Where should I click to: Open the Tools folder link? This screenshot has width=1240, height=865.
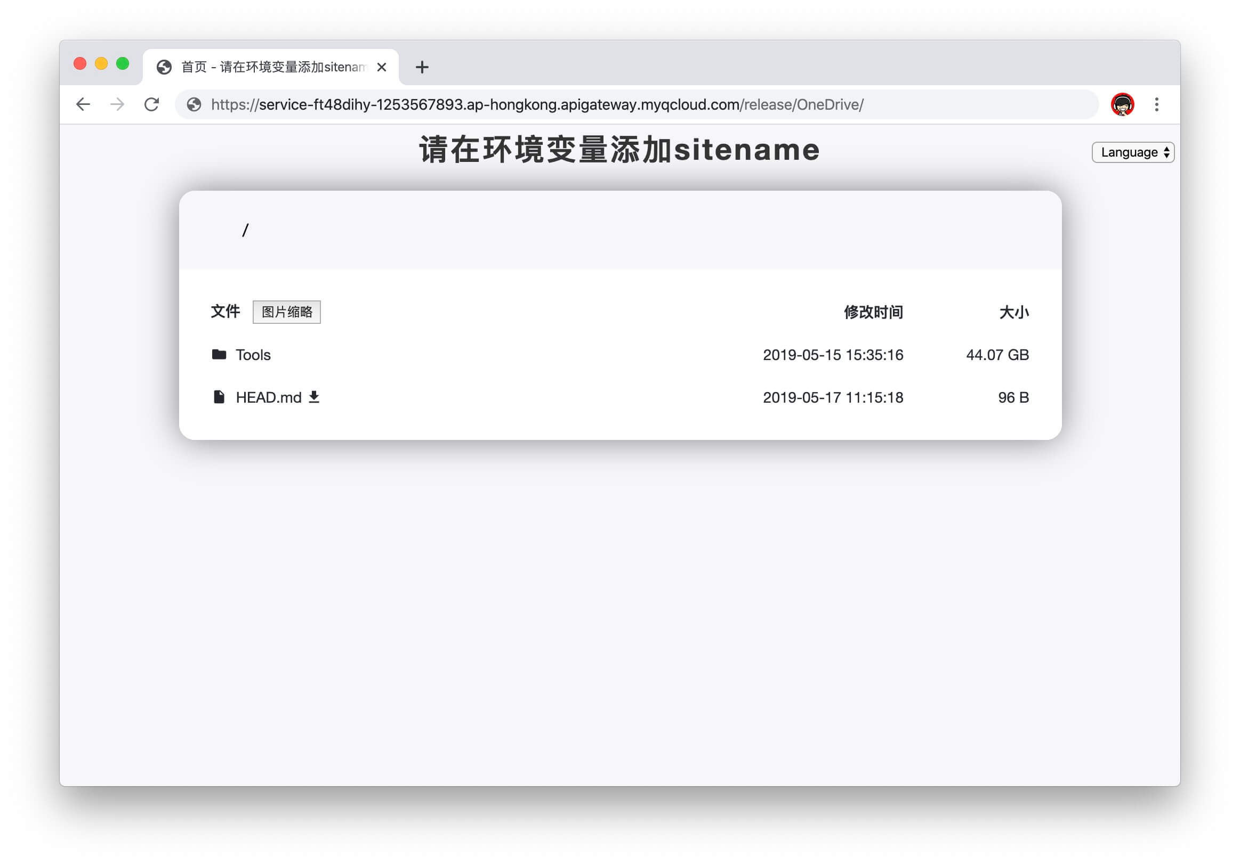253,355
